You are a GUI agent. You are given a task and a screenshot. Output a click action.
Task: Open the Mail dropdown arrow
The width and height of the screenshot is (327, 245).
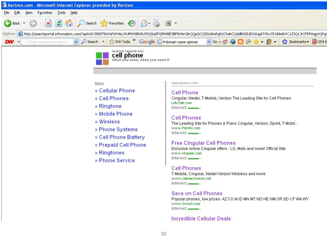pos(149,23)
